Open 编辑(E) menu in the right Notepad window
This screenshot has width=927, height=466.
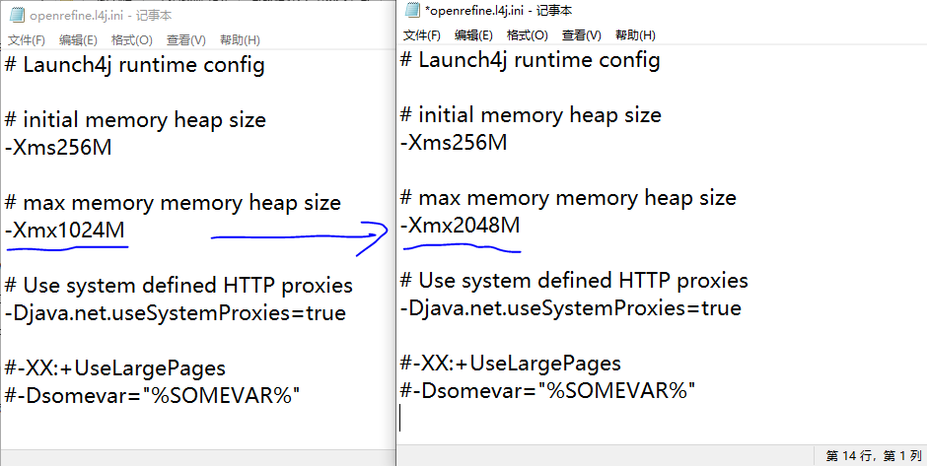tap(473, 35)
